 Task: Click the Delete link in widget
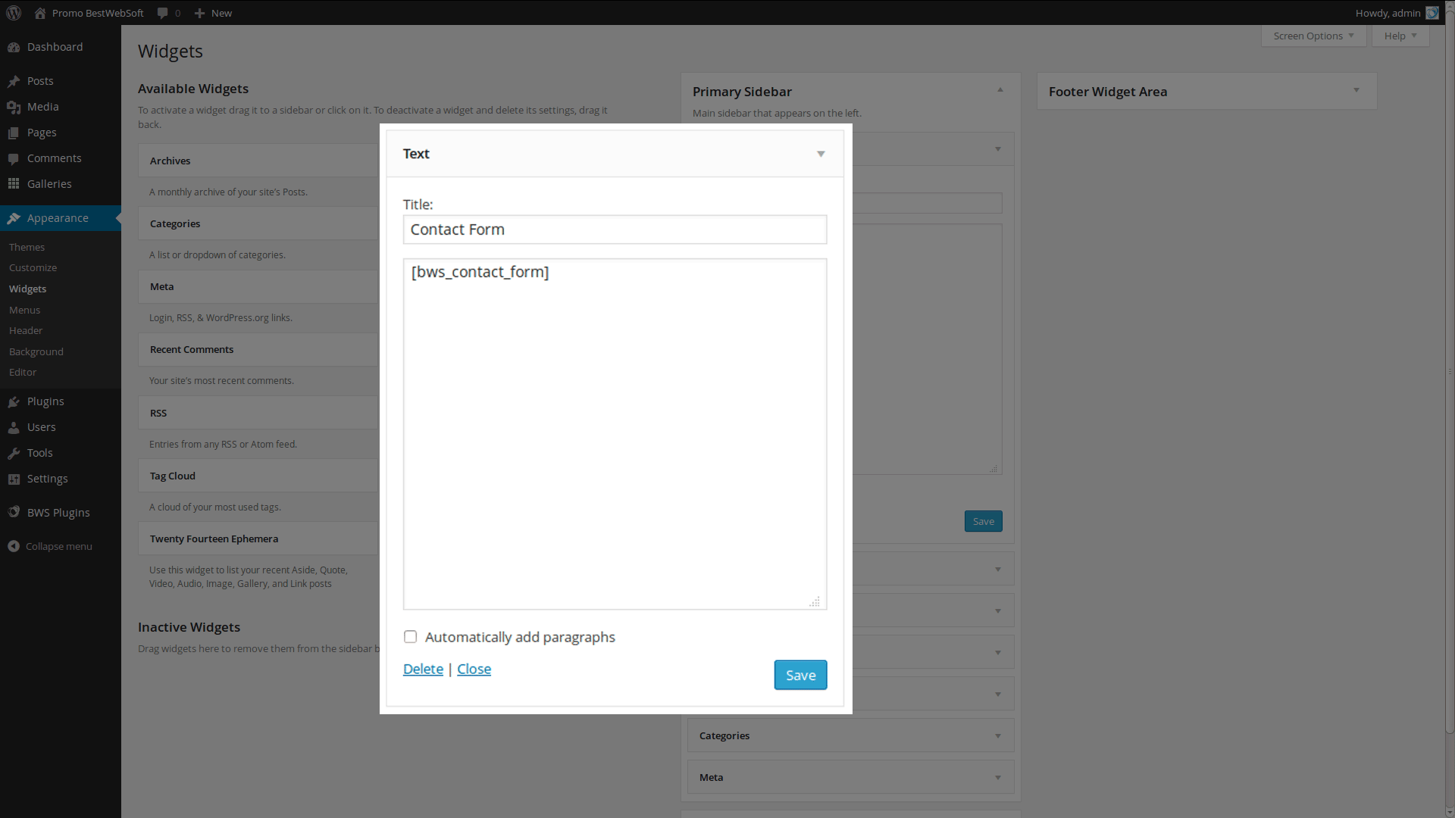pos(423,669)
